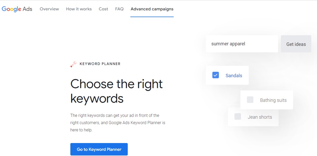317x156 pixels.
Task: Go to the Cost tab
Action: [103, 9]
